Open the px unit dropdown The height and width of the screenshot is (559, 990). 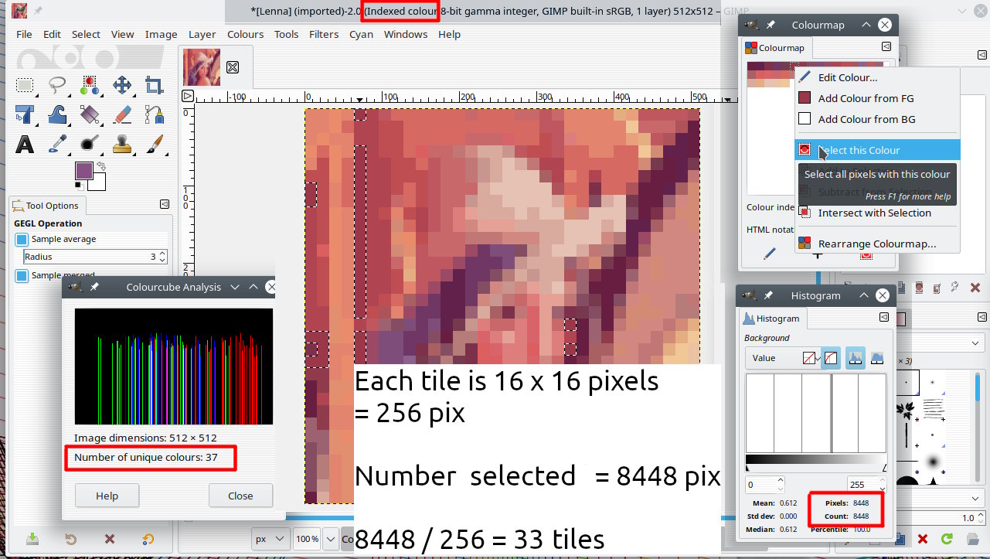tap(270, 538)
